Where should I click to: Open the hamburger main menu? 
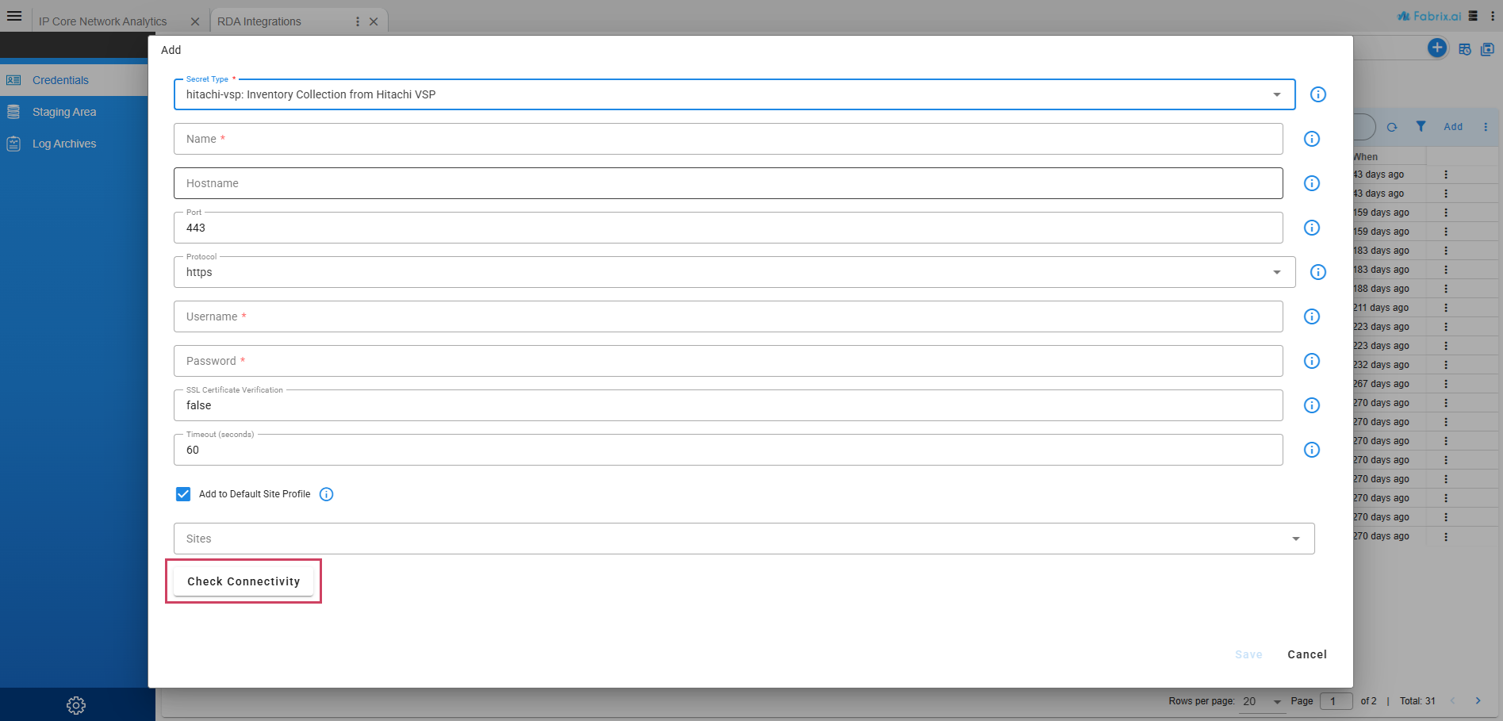pos(14,16)
